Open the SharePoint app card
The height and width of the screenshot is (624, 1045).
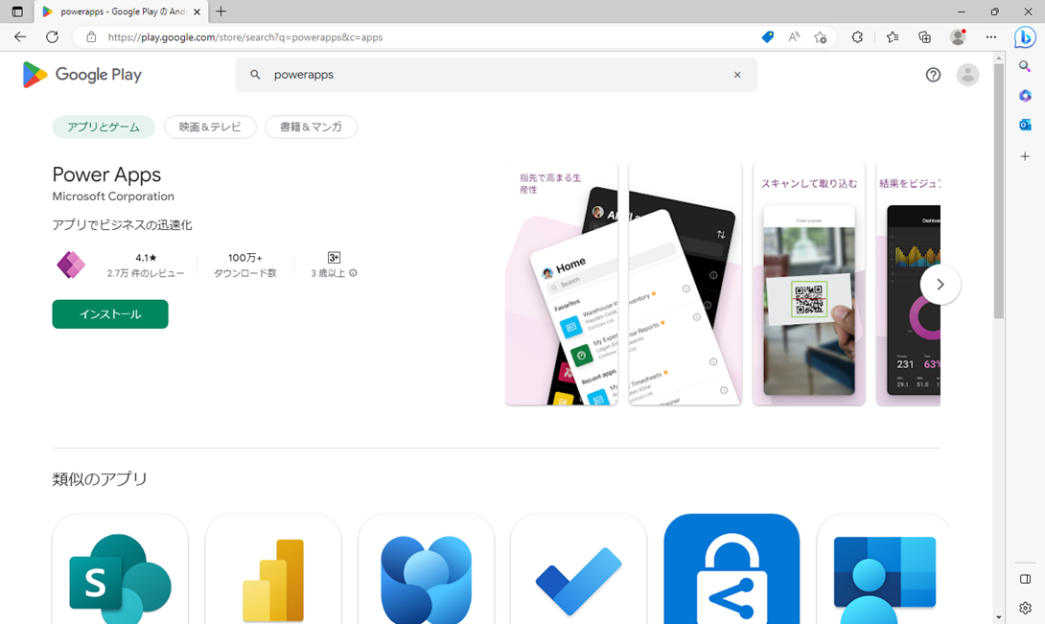[120, 568]
